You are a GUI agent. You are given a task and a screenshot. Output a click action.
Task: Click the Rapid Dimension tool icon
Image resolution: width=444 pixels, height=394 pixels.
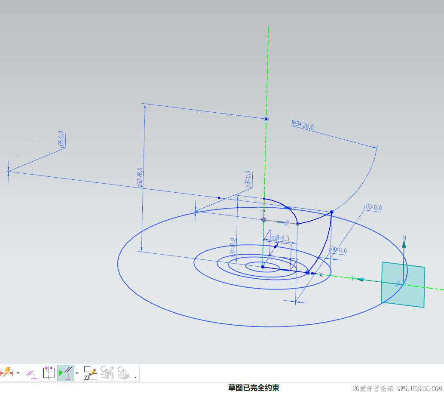point(6,372)
